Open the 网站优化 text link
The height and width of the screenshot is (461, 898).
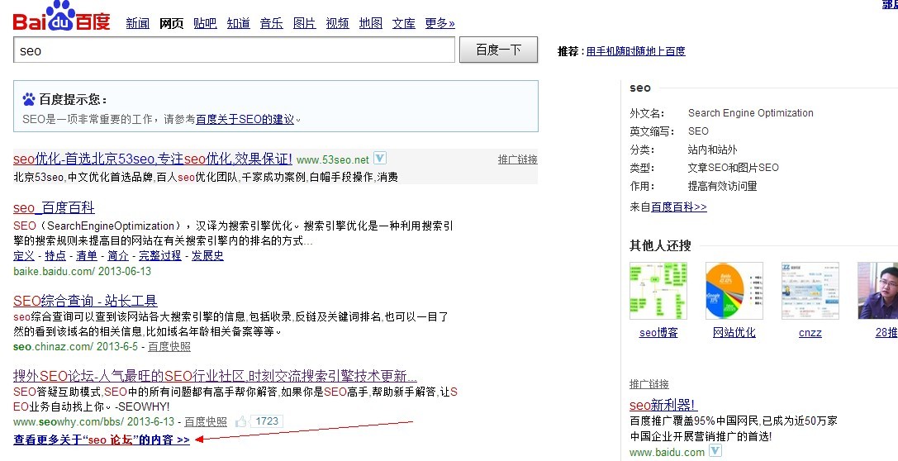click(734, 333)
